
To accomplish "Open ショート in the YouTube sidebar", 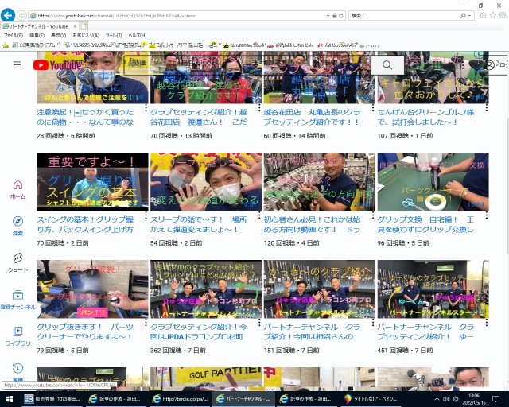I will coord(17,262).
